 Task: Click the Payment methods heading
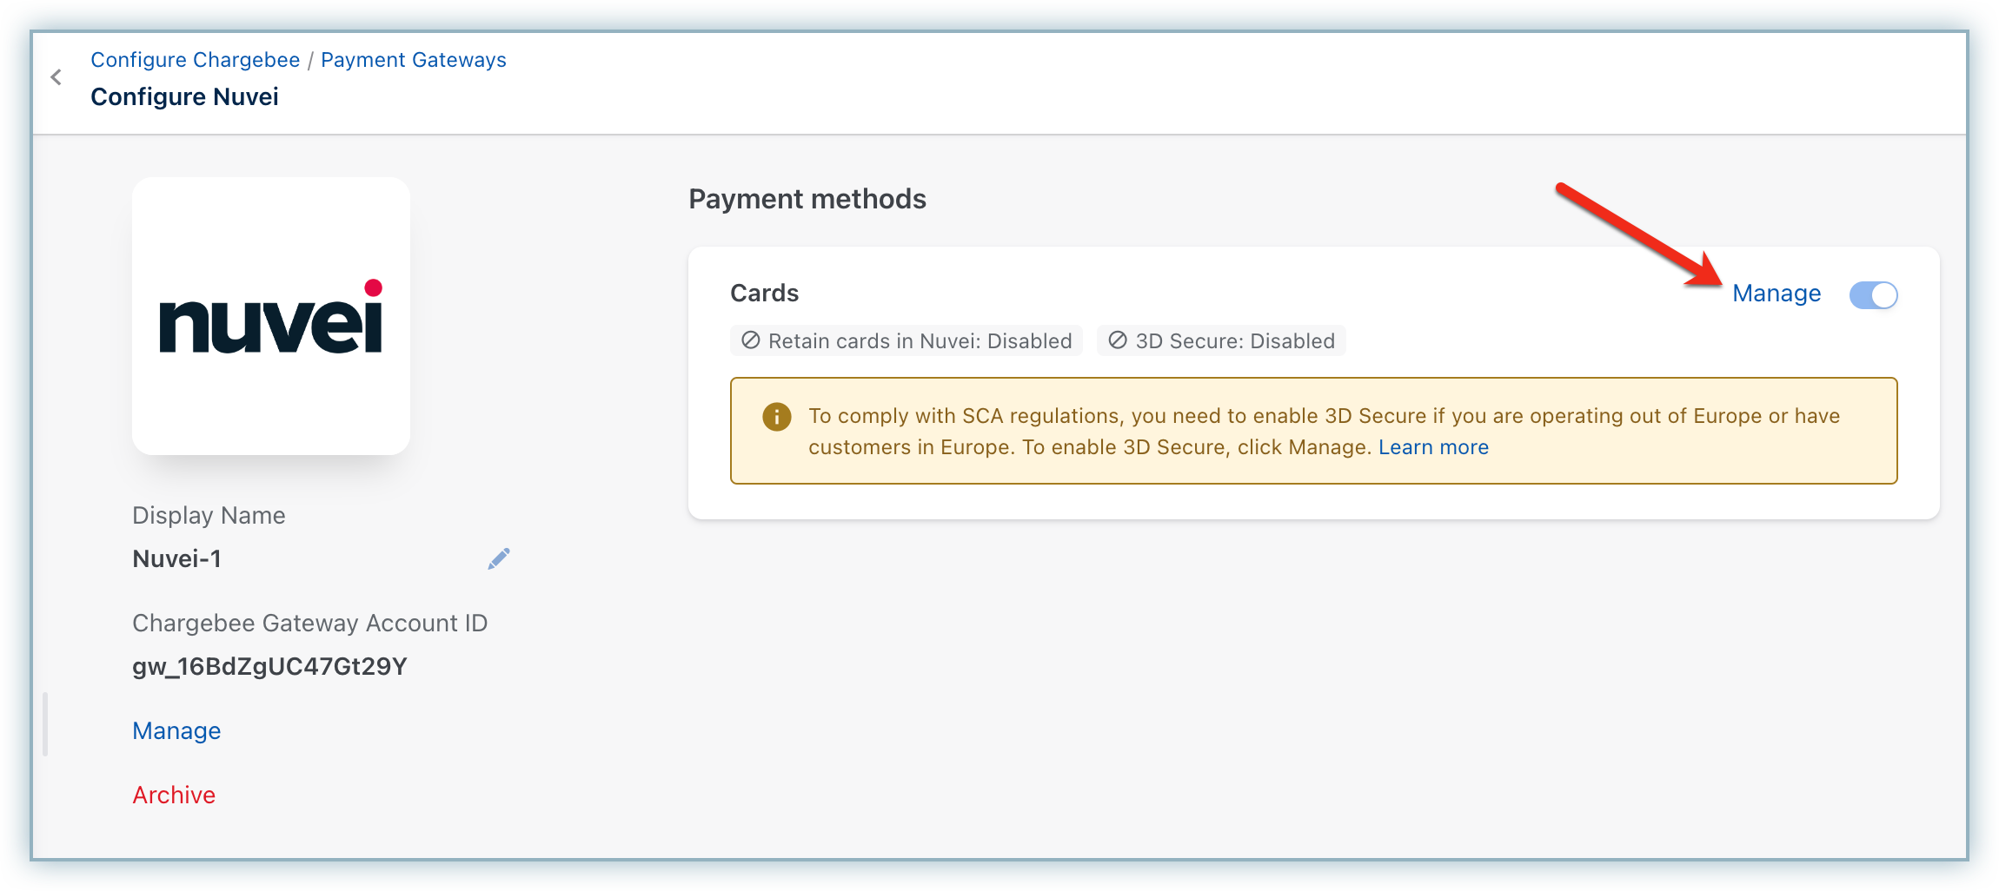[x=807, y=199]
